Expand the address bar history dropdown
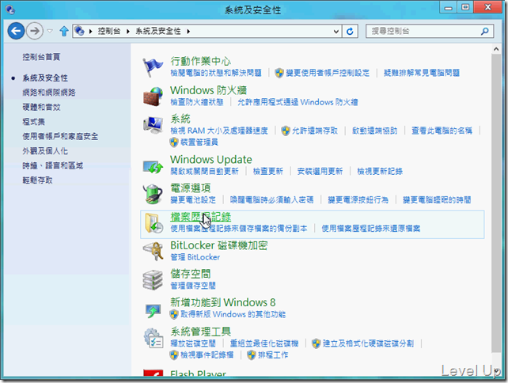The height and width of the screenshot is (383, 508). pyautogui.click(x=336, y=32)
